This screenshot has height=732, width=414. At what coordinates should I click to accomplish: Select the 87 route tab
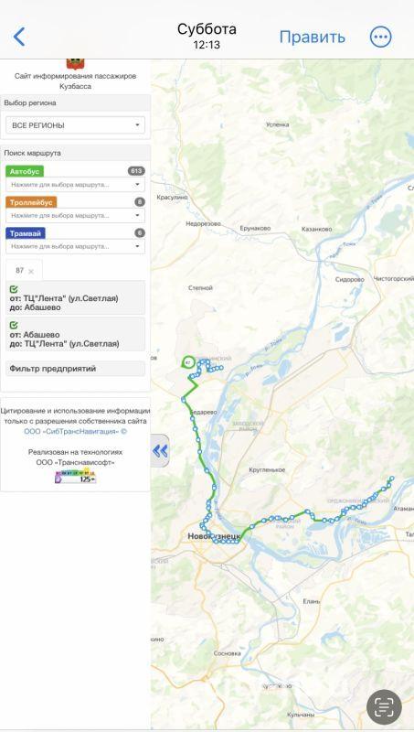point(19,271)
